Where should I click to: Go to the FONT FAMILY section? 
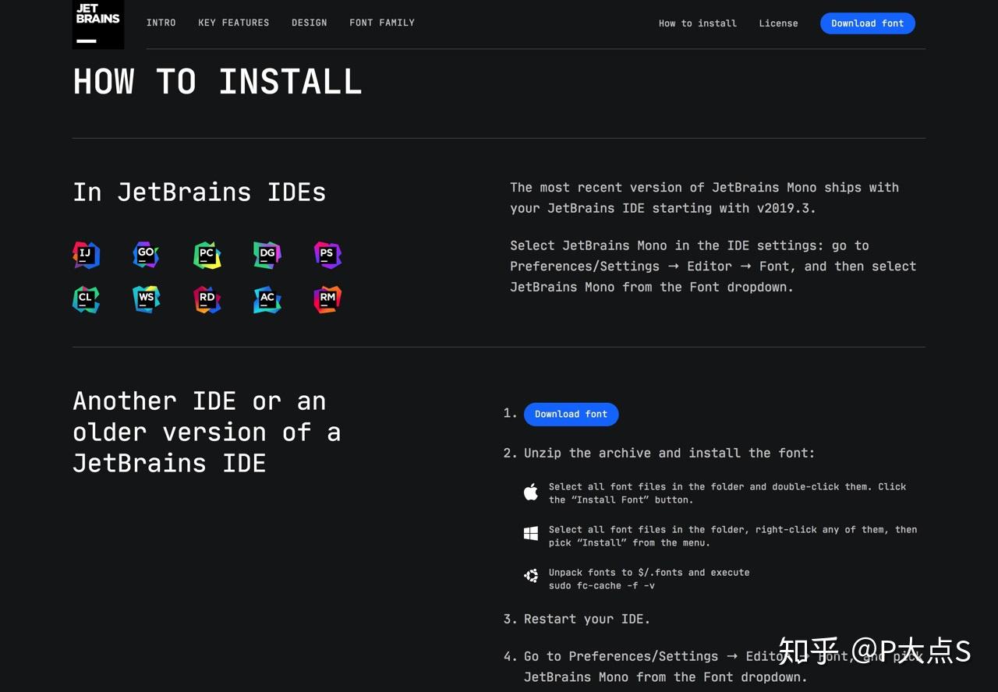(x=382, y=23)
